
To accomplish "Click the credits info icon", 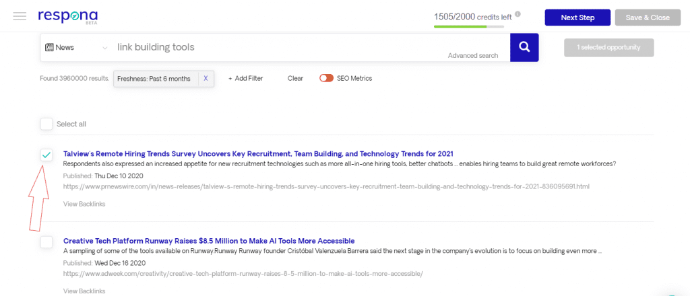I will [517, 14].
